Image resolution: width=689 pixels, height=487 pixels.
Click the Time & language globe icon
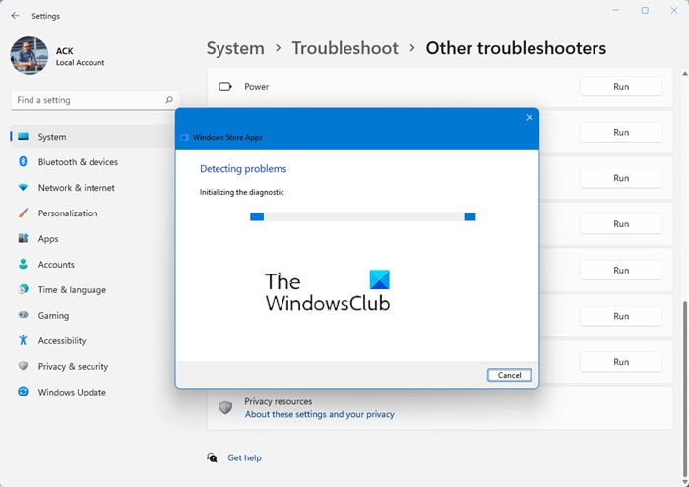pyautogui.click(x=23, y=289)
